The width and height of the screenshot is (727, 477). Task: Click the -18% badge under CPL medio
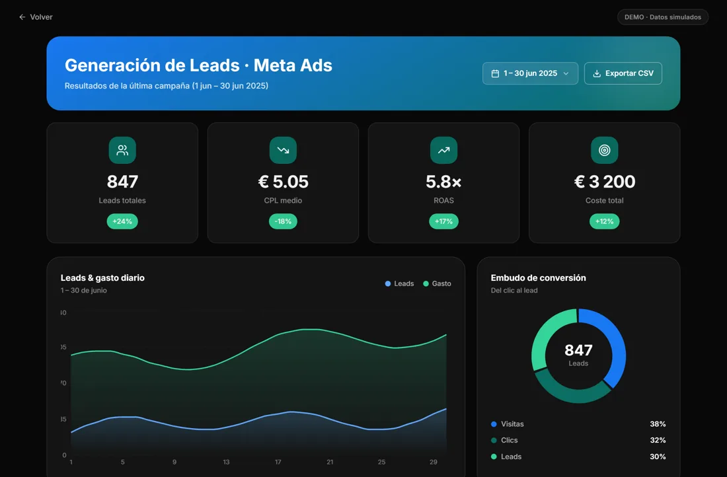pos(283,221)
